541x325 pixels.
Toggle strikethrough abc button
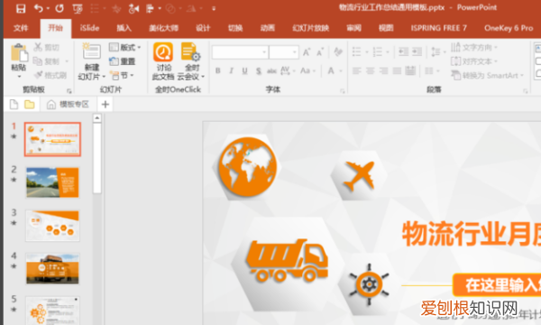(271, 70)
